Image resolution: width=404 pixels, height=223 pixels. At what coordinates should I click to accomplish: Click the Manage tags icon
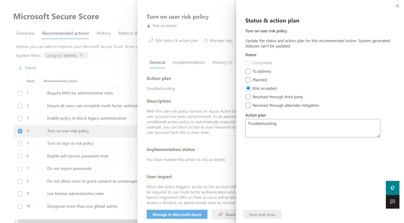tap(205, 41)
